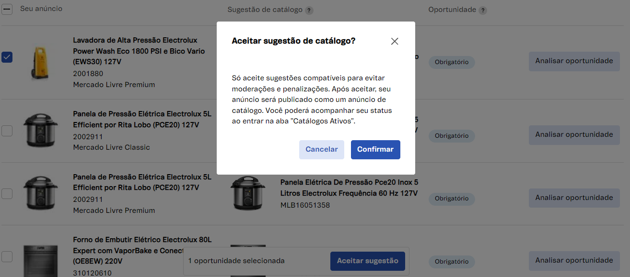
Task: Click the Panela Elétrica catalog suggestion thumbnail
Action: pyautogui.click(x=248, y=193)
